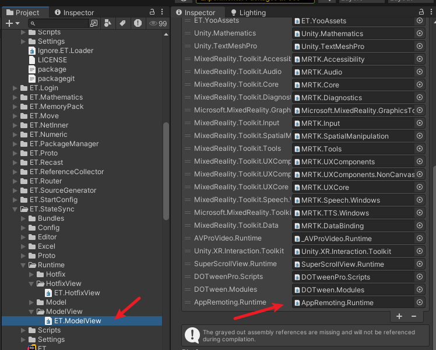Open object picker for MRTK.Input
This screenshot has width=436, height=350.
click(x=420, y=123)
